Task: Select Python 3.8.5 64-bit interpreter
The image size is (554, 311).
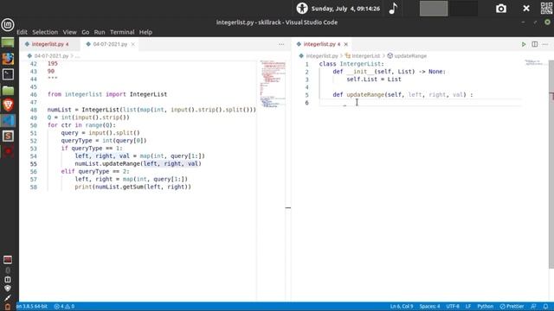Action: coord(33,307)
